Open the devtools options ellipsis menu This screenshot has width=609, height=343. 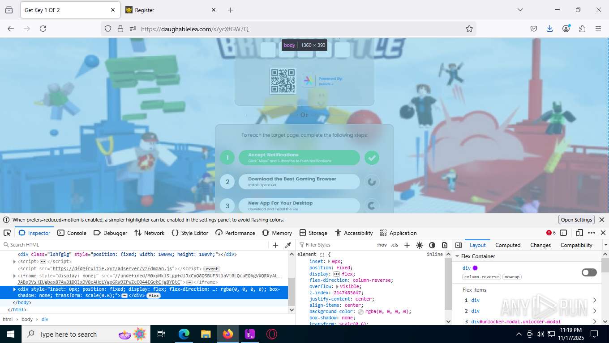[x=592, y=233]
